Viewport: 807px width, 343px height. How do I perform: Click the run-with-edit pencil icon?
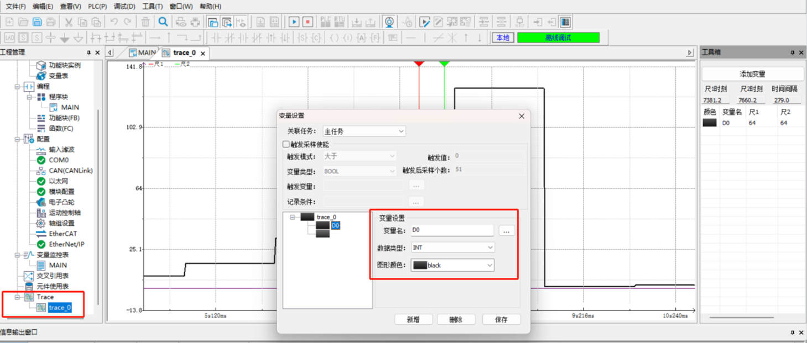point(424,22)
